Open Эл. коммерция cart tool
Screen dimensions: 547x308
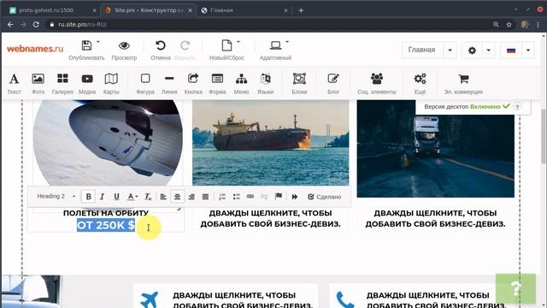point(463,84)
